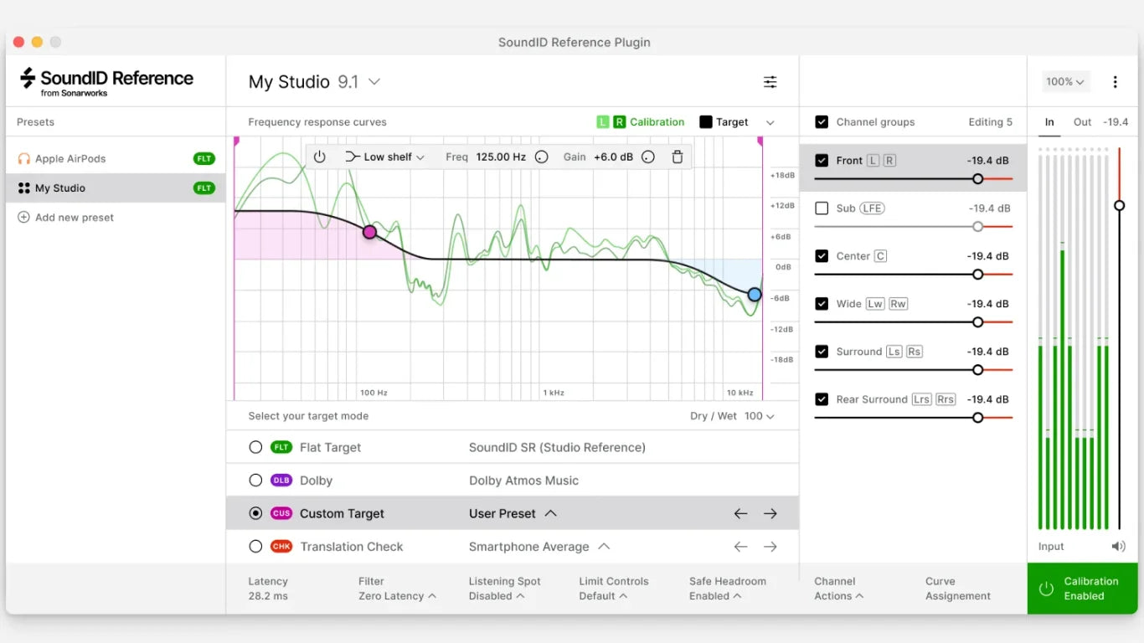Expand the curve legend chevron next to Target
The width and height of the screenshot is (1144, 643).
(770, 122)
